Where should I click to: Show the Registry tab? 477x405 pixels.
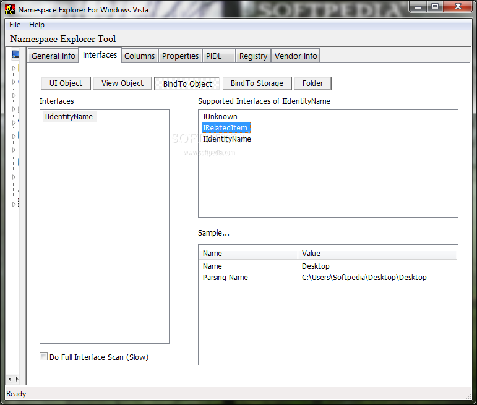pos(253,56)
